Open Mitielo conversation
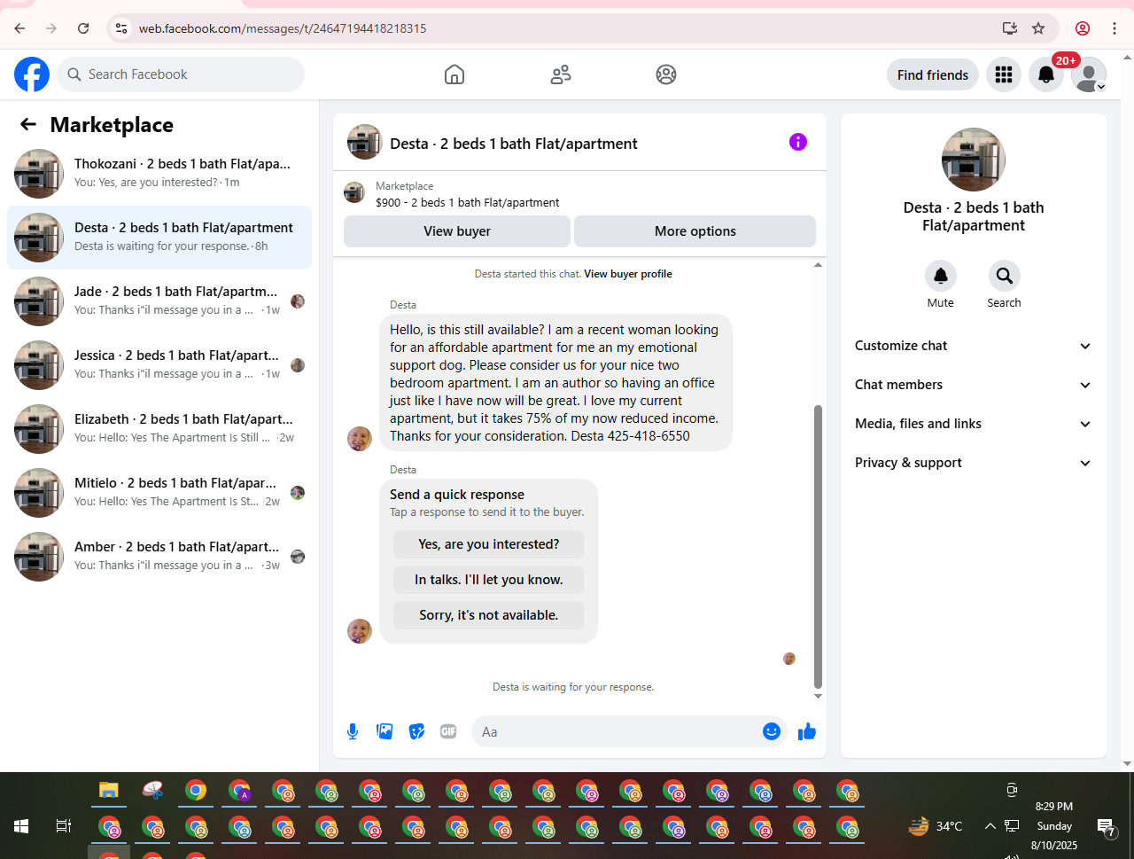 click(x=159, y=493)
